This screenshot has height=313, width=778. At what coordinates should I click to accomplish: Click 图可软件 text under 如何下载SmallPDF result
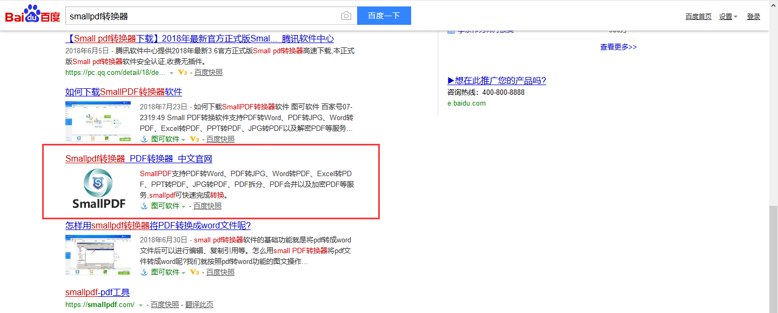[x=165, y=139]
